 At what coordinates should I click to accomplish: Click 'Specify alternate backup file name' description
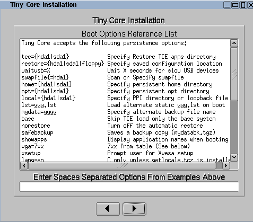[161, 112]
